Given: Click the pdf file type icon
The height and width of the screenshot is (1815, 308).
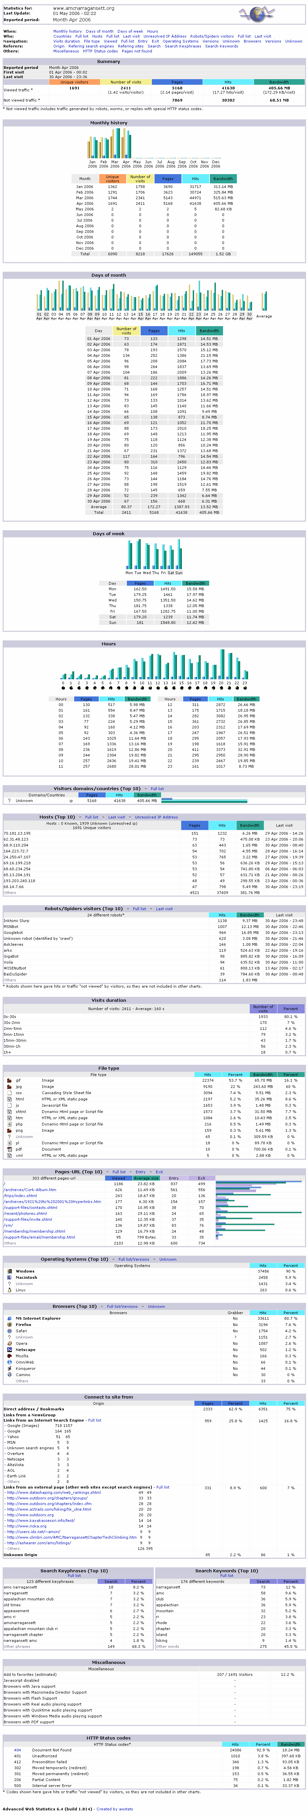Looking at the screenshot, I should [x=9, y=1149].
